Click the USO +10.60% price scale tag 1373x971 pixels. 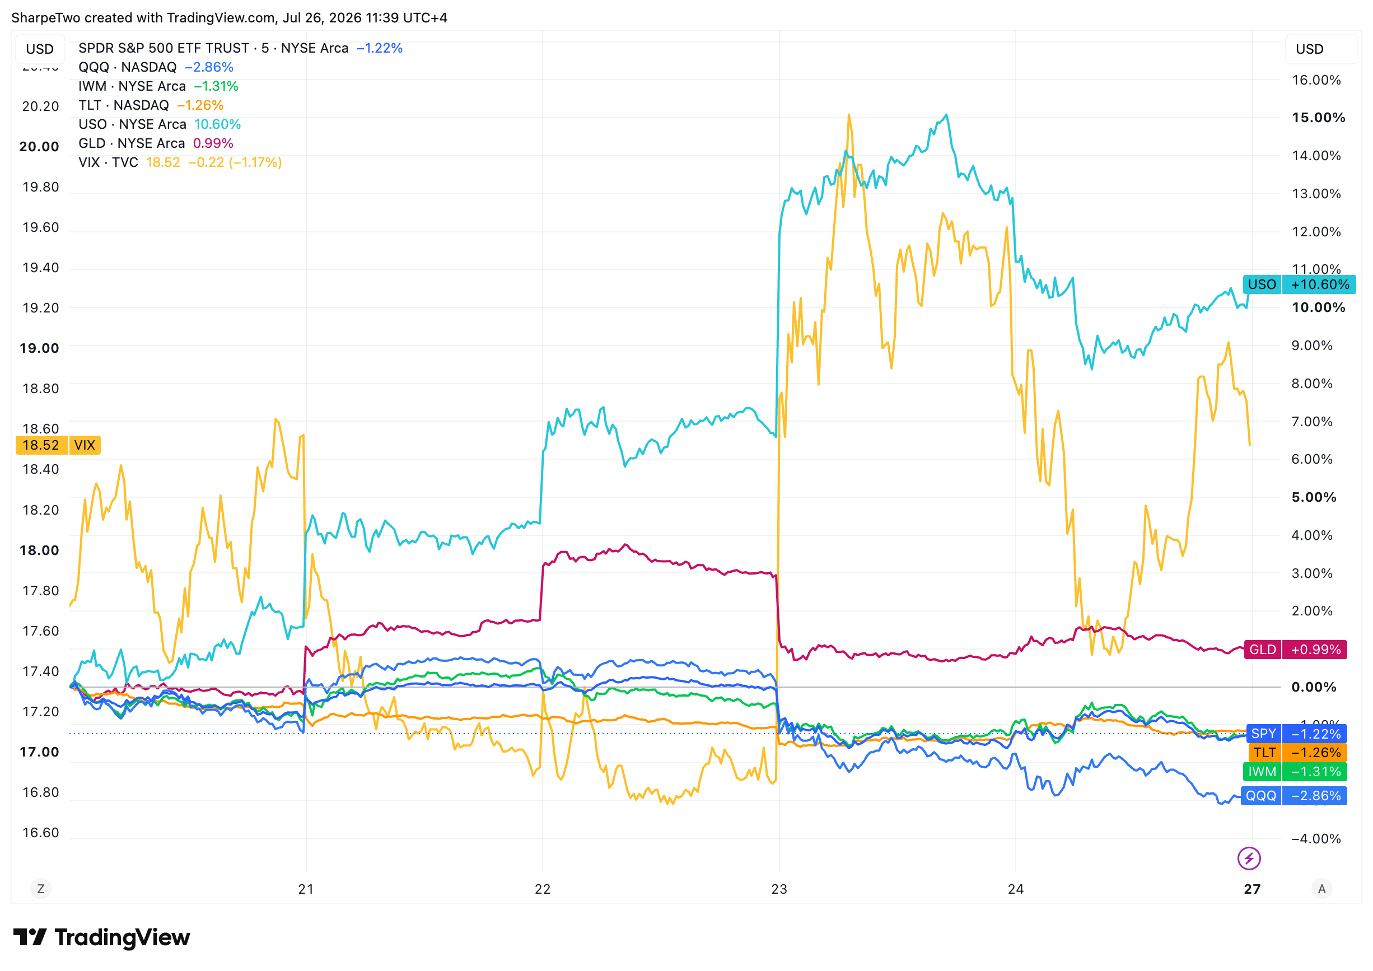tap(1299, 284)
